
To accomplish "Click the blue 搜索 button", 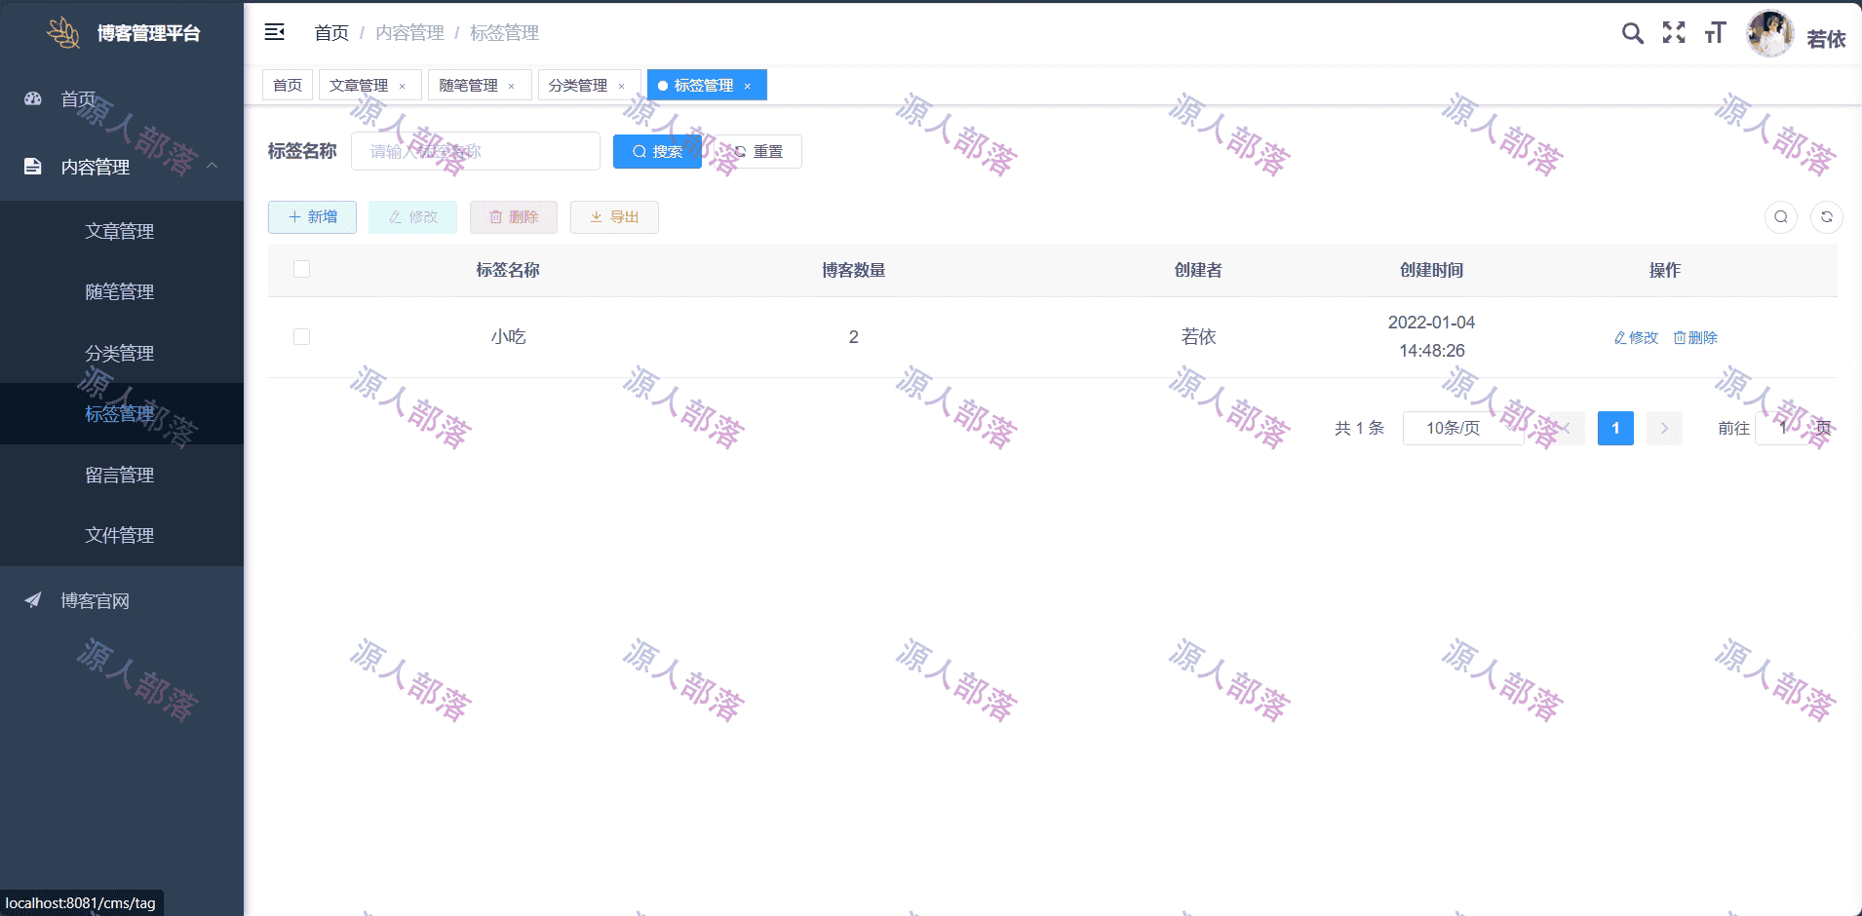I will pos(657,151).
